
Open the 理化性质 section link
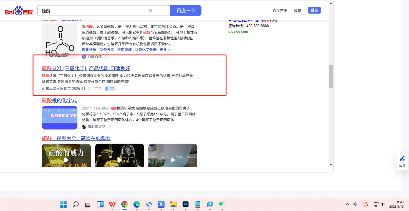click(89, 50)
